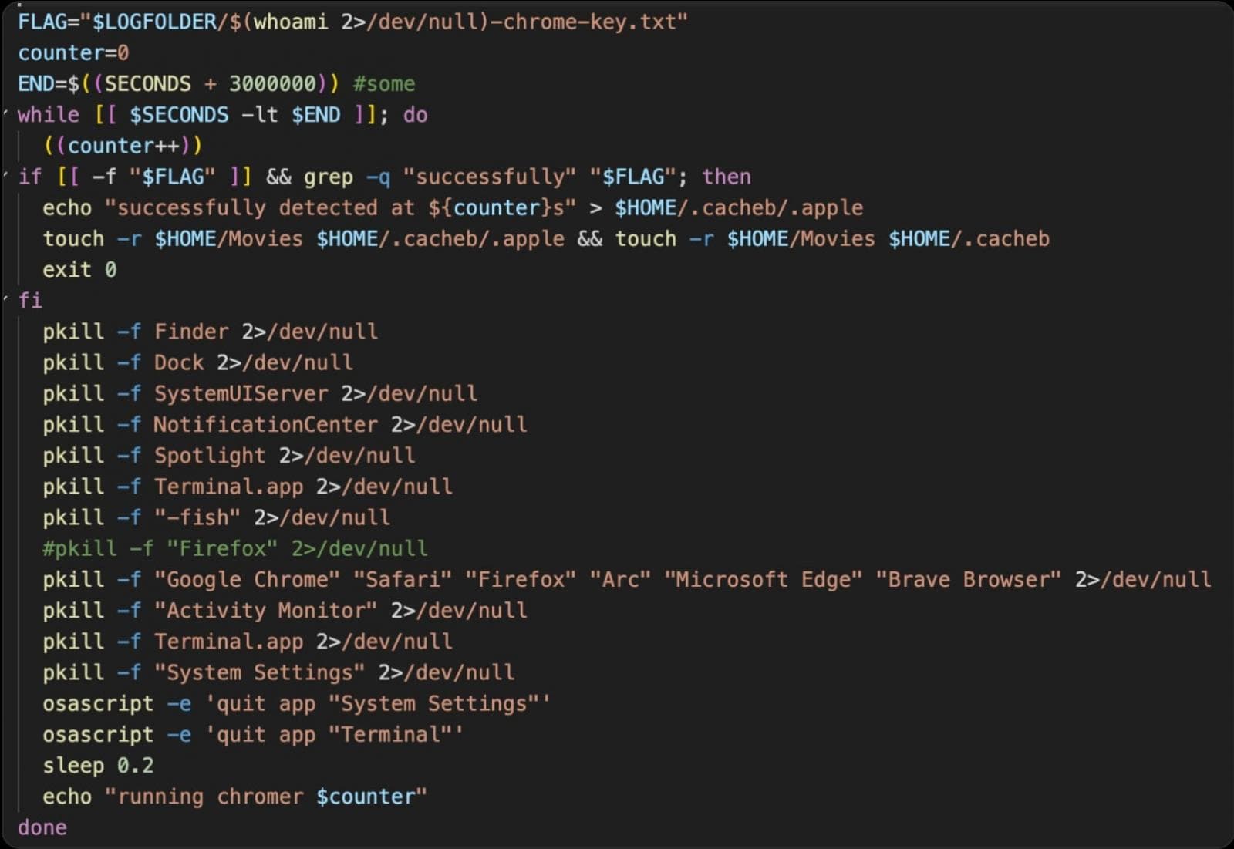Click the '"-fish"' string
1234x849 pixels.
click(197, 517)
